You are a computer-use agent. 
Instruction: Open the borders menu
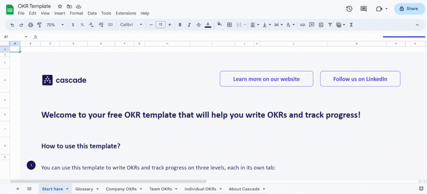229,25
